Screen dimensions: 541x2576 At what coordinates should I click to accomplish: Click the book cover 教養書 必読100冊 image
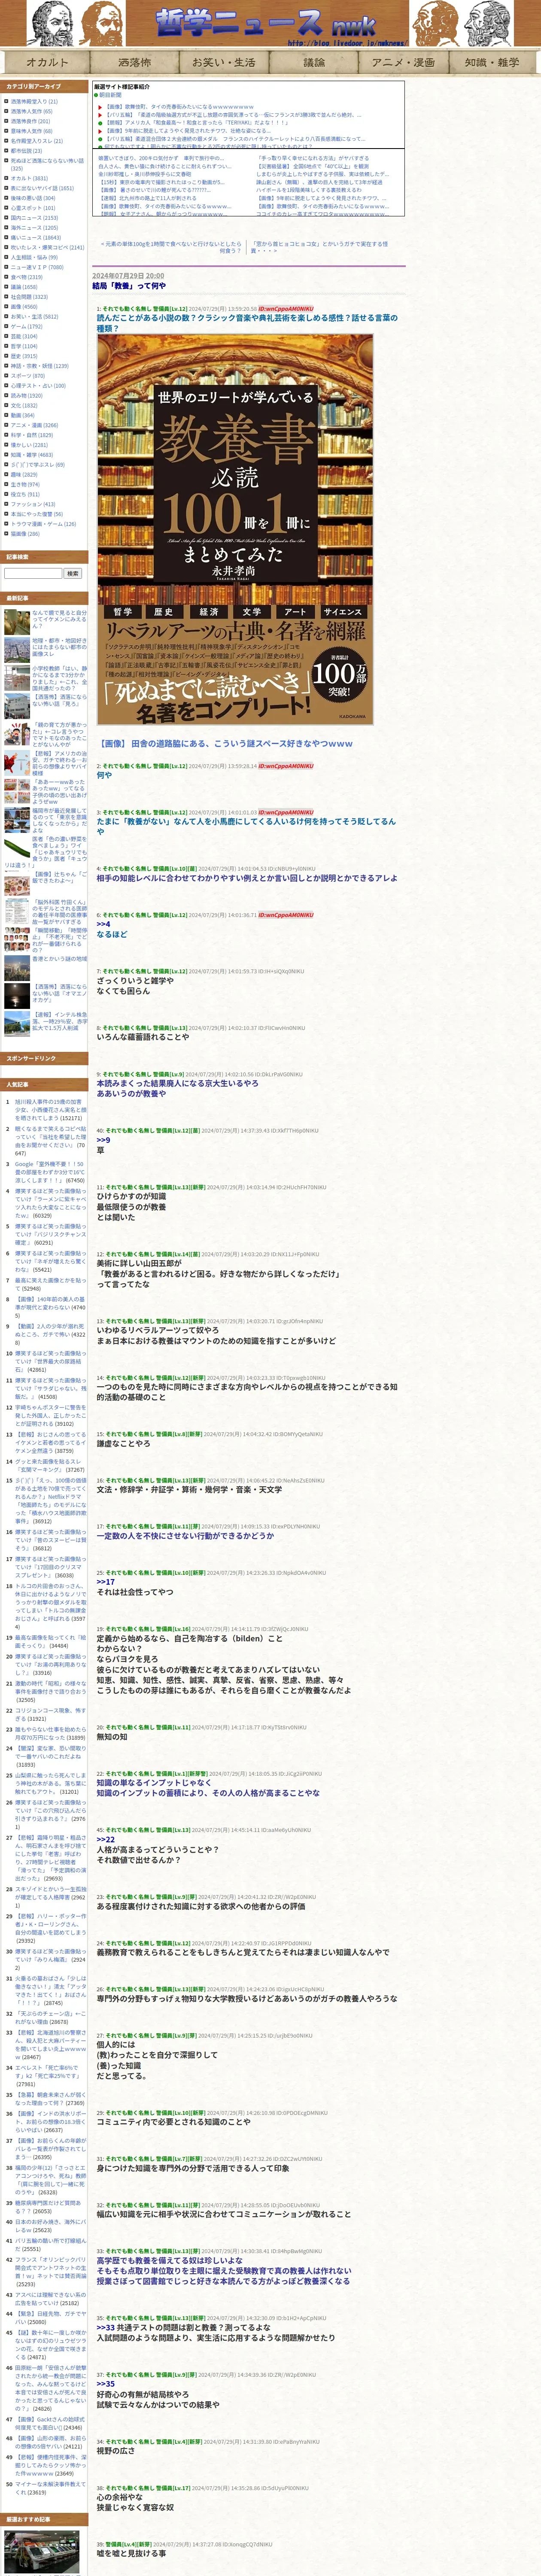click(235, 530)
